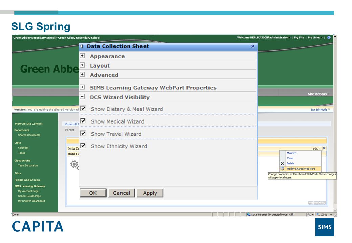352x243 pixels.
Task: Uncheck Show Dietary & Meal Wizard
Action: point(83,108)
